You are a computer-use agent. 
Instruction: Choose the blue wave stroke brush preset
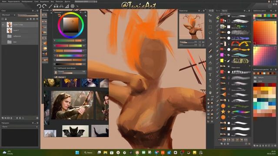235,55
